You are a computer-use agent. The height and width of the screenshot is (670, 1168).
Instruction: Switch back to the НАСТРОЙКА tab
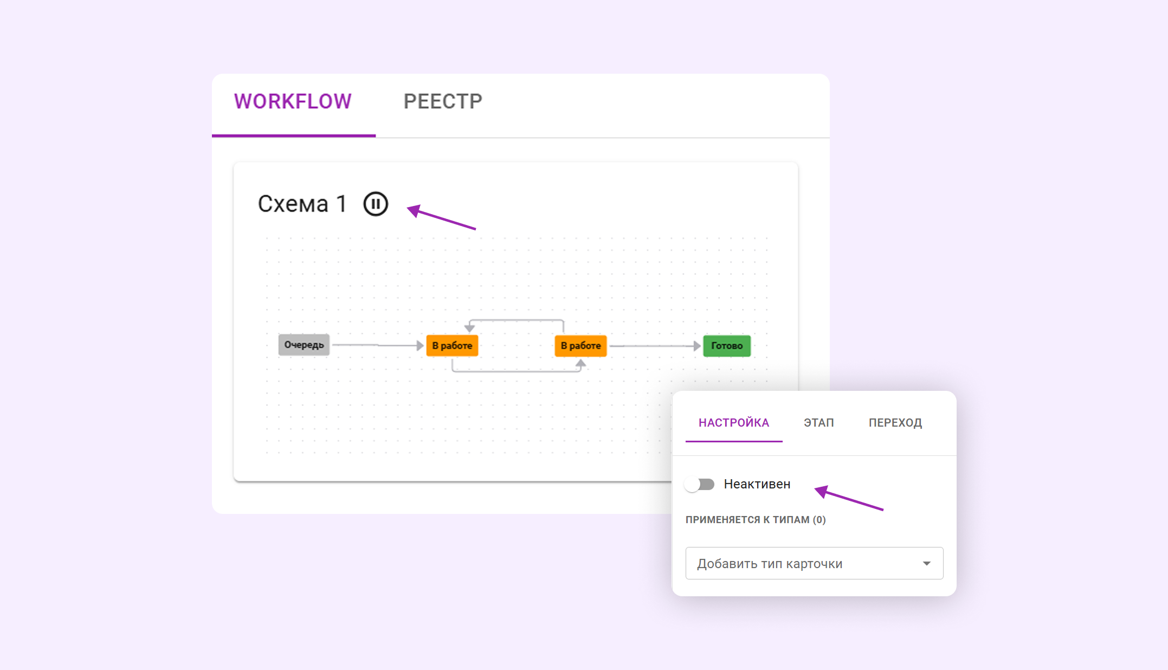(x=733, y=423)
